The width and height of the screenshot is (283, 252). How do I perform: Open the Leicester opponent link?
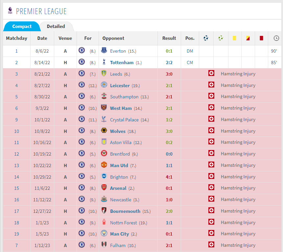click(x=120, y=86)
